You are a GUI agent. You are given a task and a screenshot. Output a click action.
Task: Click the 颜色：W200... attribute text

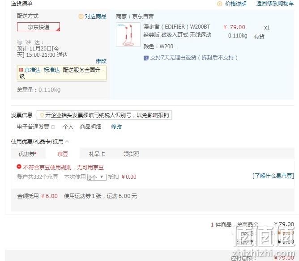[161, 46]
